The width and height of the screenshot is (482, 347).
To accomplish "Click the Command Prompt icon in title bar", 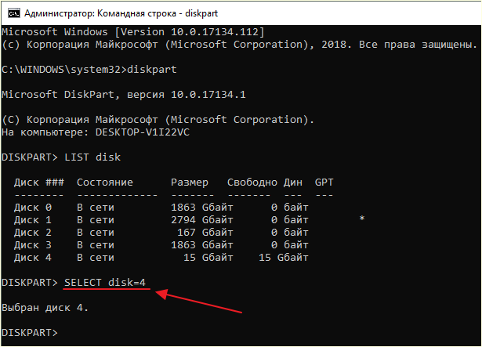I will click(14, 13).
